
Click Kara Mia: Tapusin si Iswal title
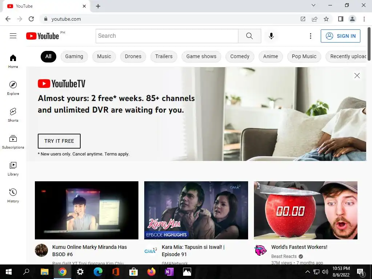(x=193, y=251)
